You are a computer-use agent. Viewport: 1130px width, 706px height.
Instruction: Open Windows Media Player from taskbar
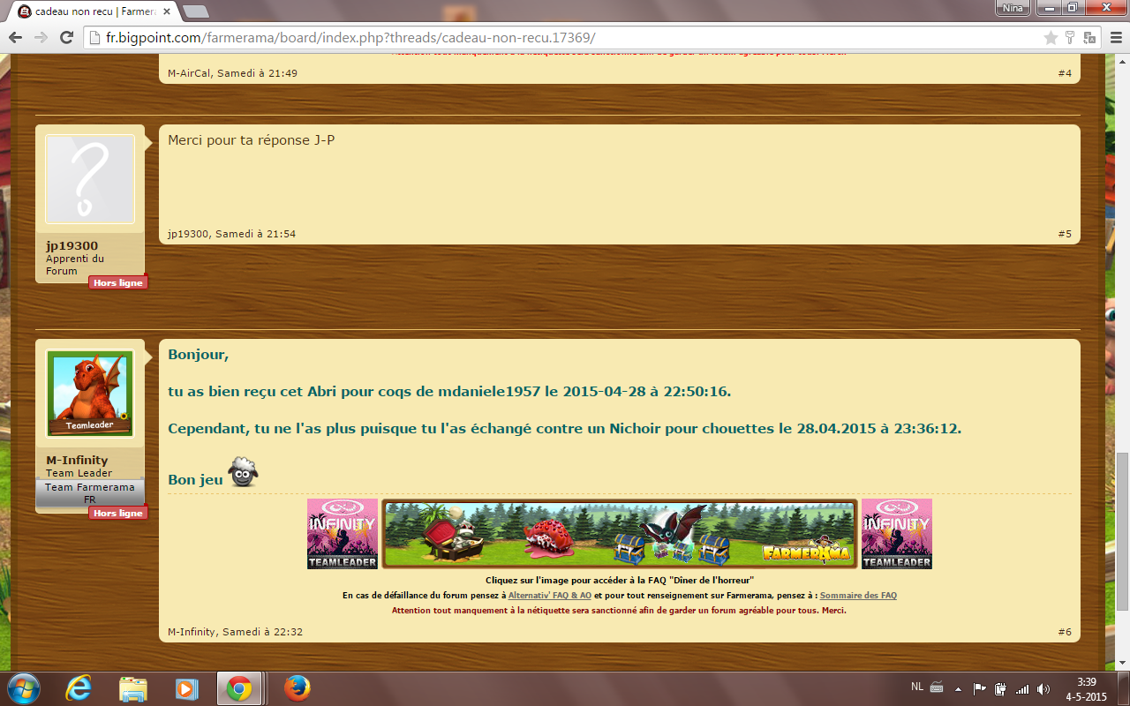186,688
